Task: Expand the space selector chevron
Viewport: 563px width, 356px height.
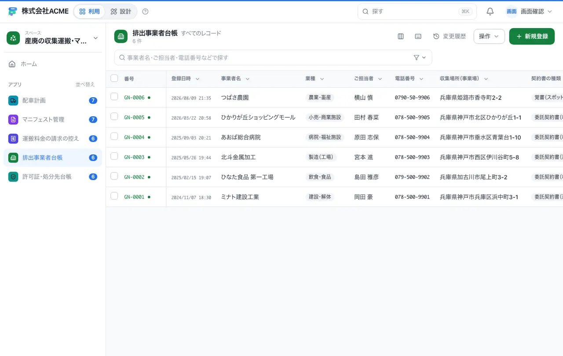Action: click(x=95, y=38)
